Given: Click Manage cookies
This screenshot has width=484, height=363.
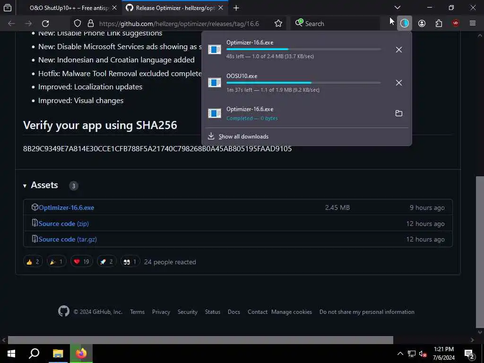Looking at the screenshot, I should pyautogui.click(x=291, y=312).
